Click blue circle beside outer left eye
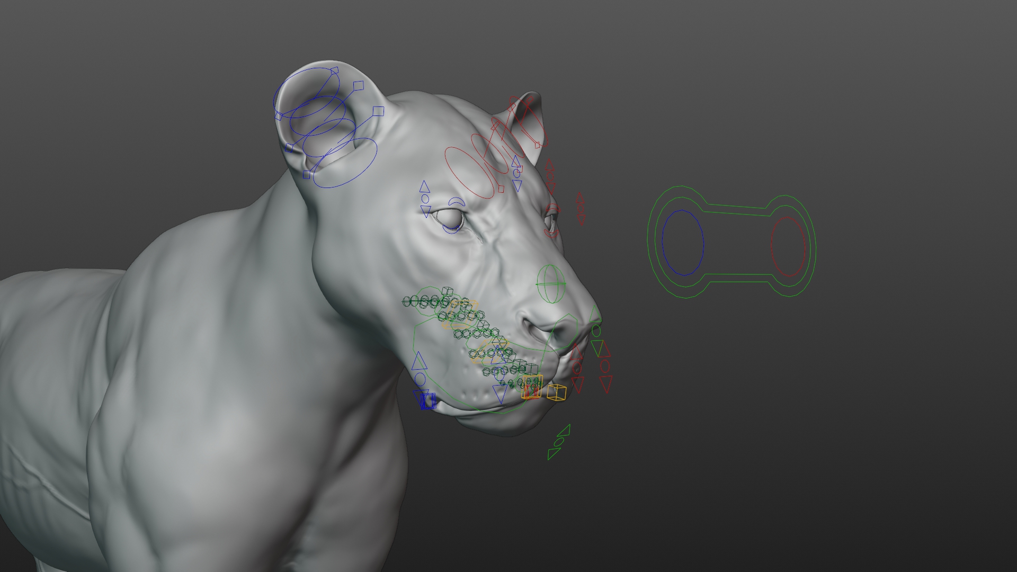This screenshot has height=572, width=1017. click(x=425, y=199)
